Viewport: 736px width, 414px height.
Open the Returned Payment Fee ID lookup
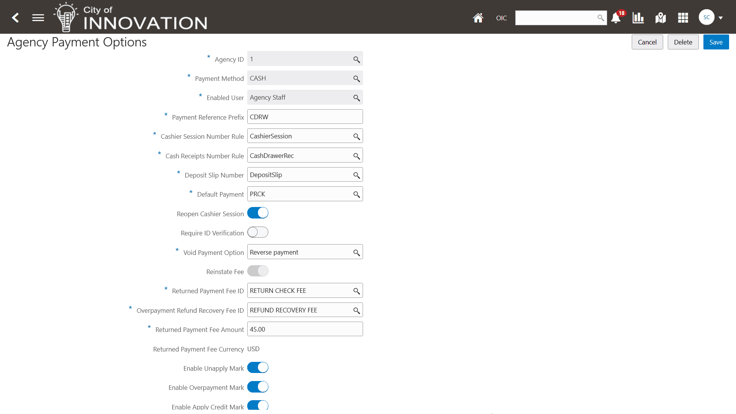coord(356,290)
